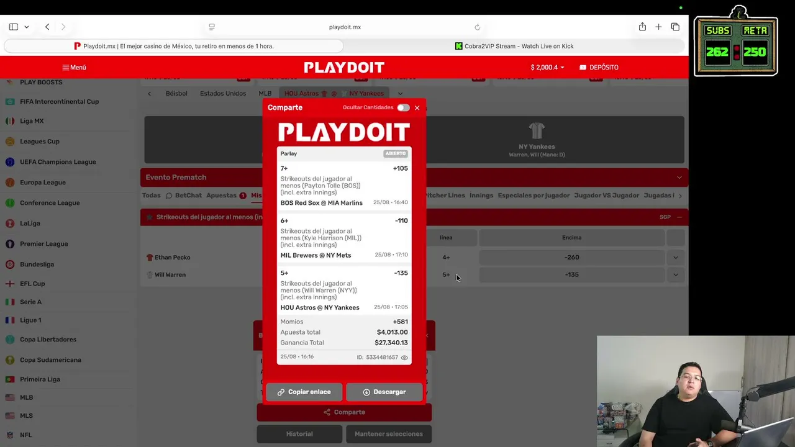Show the Safari sidebar
795x447 pixels.
[13, 27]
